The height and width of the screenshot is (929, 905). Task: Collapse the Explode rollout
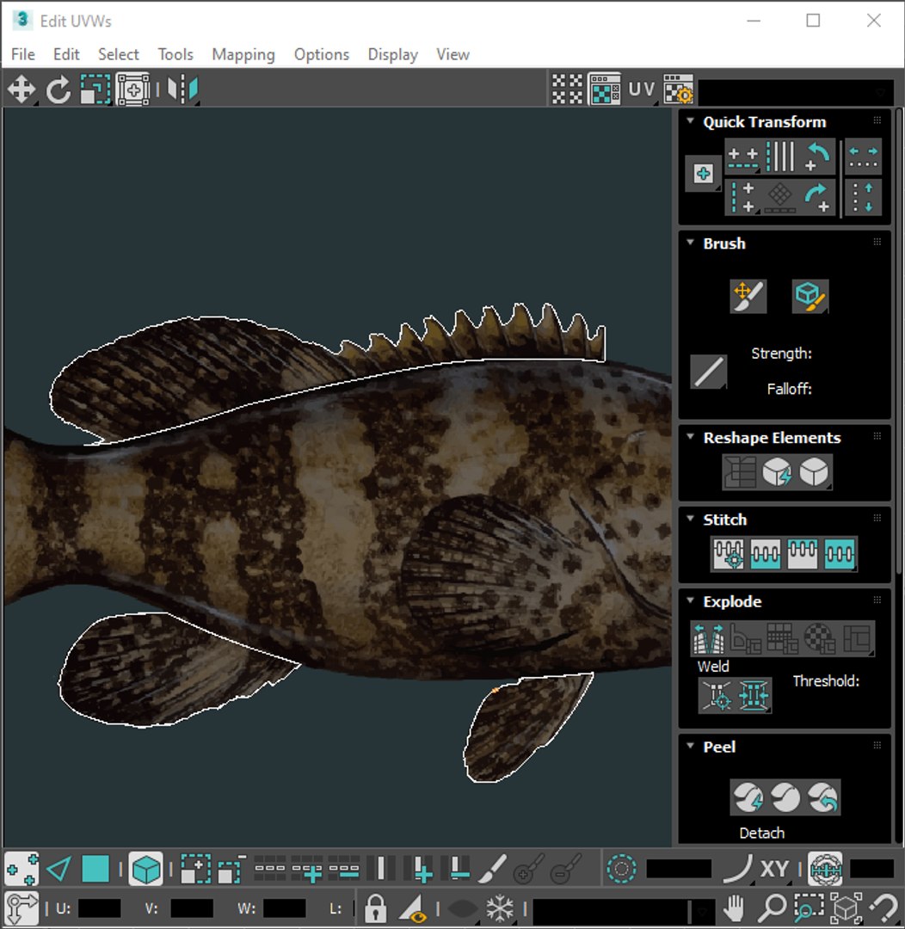pyautogui.click(x=690, y=600)
